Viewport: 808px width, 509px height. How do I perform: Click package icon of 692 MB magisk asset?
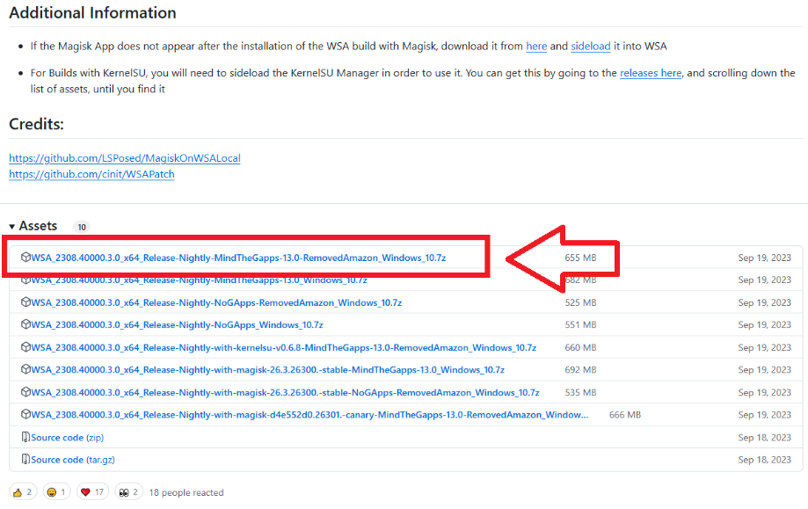[x=25, y=369]
